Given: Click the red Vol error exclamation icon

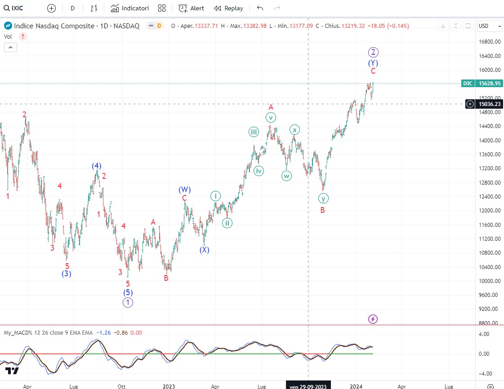Looking at the screenshot, I should pos(23,36).
